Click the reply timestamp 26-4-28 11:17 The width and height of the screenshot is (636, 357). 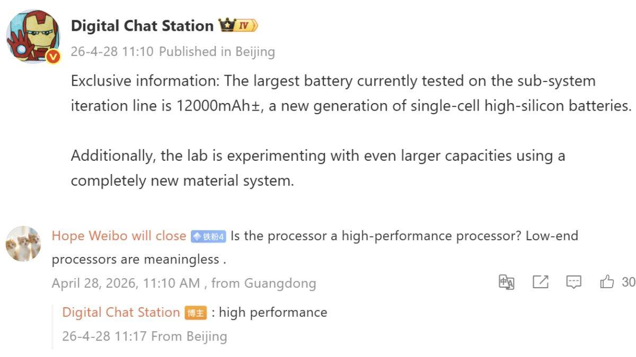(x=107, y=336)
